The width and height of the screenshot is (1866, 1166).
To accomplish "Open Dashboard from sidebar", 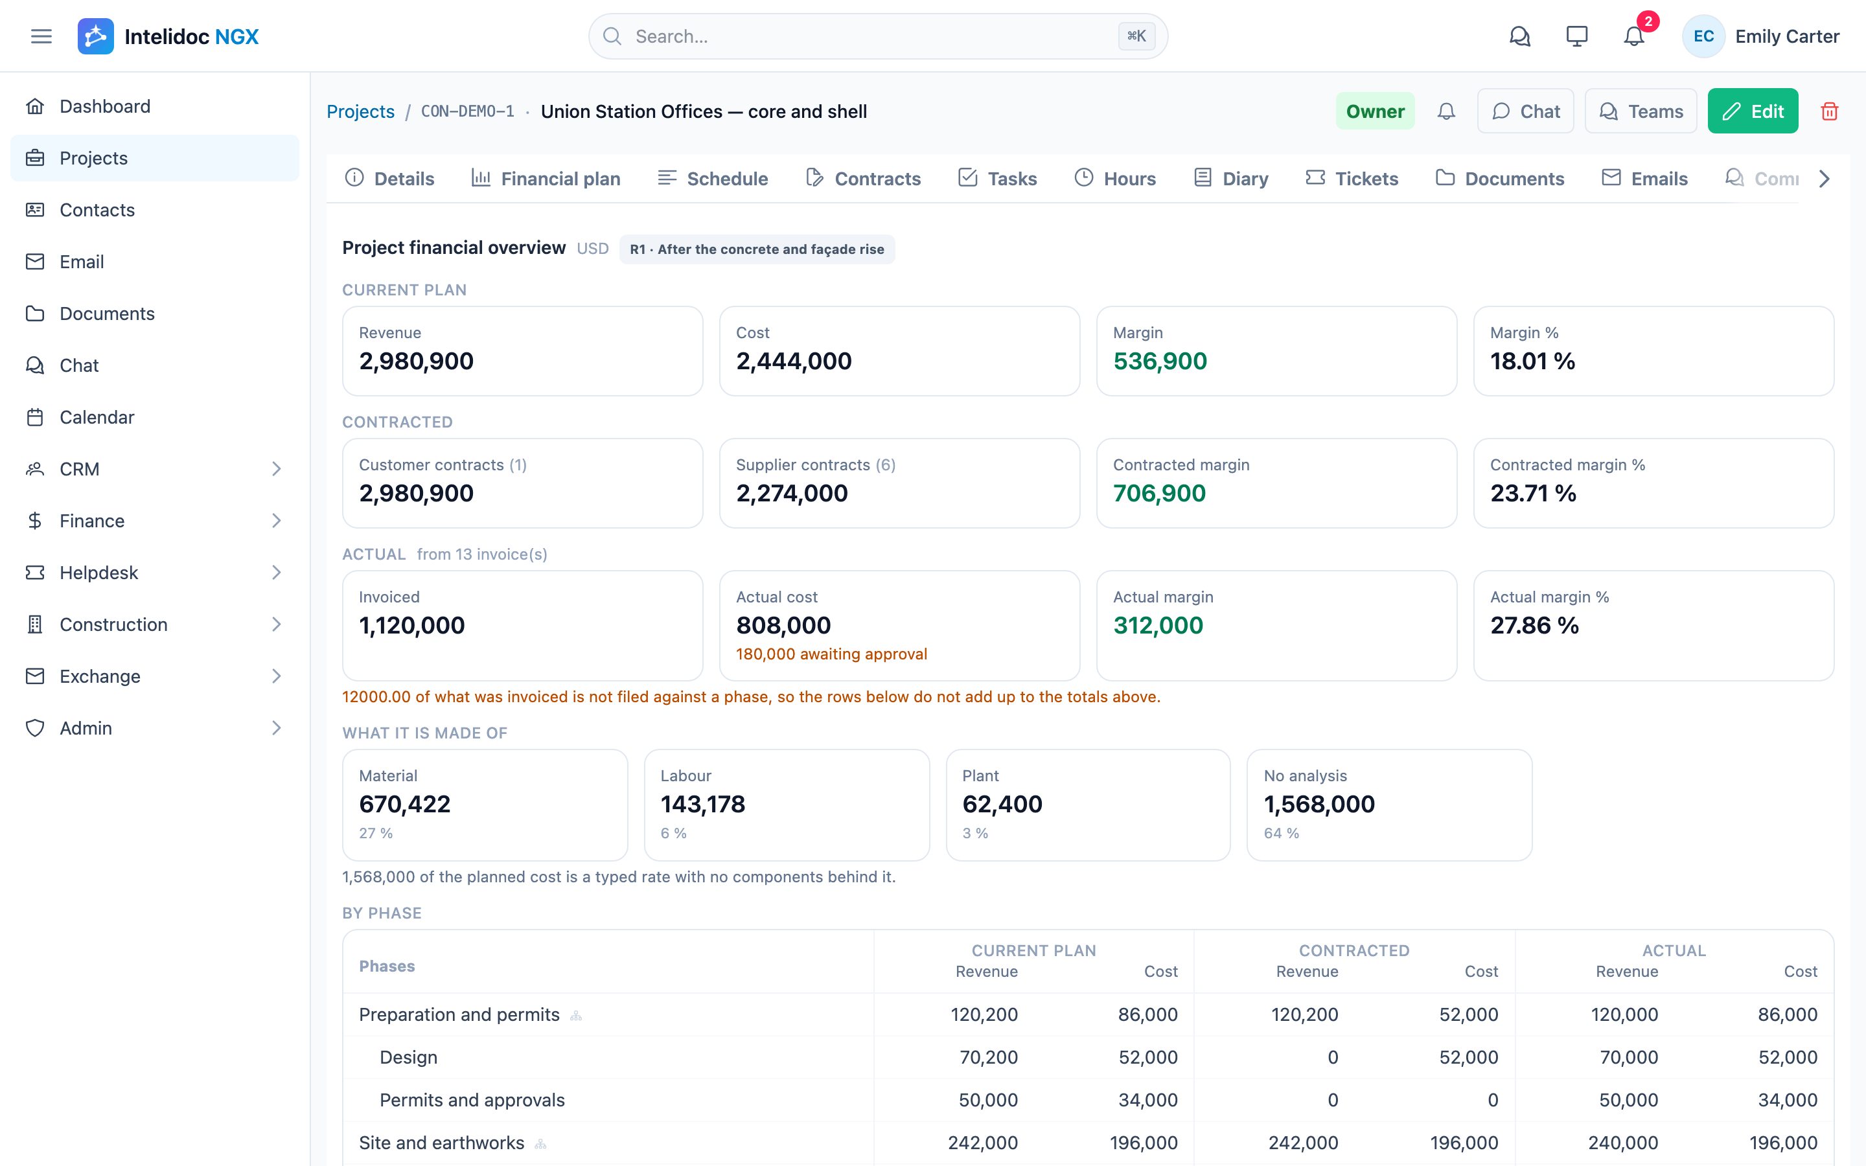I will coord(155,106).
